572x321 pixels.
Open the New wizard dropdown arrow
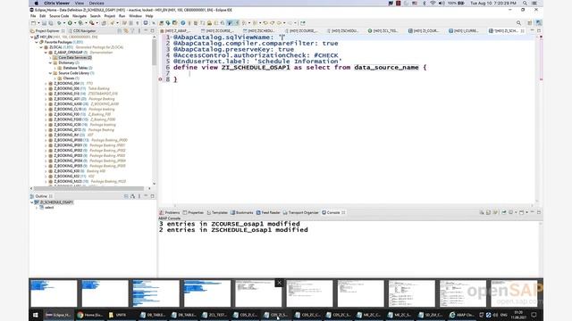(38, 23)
